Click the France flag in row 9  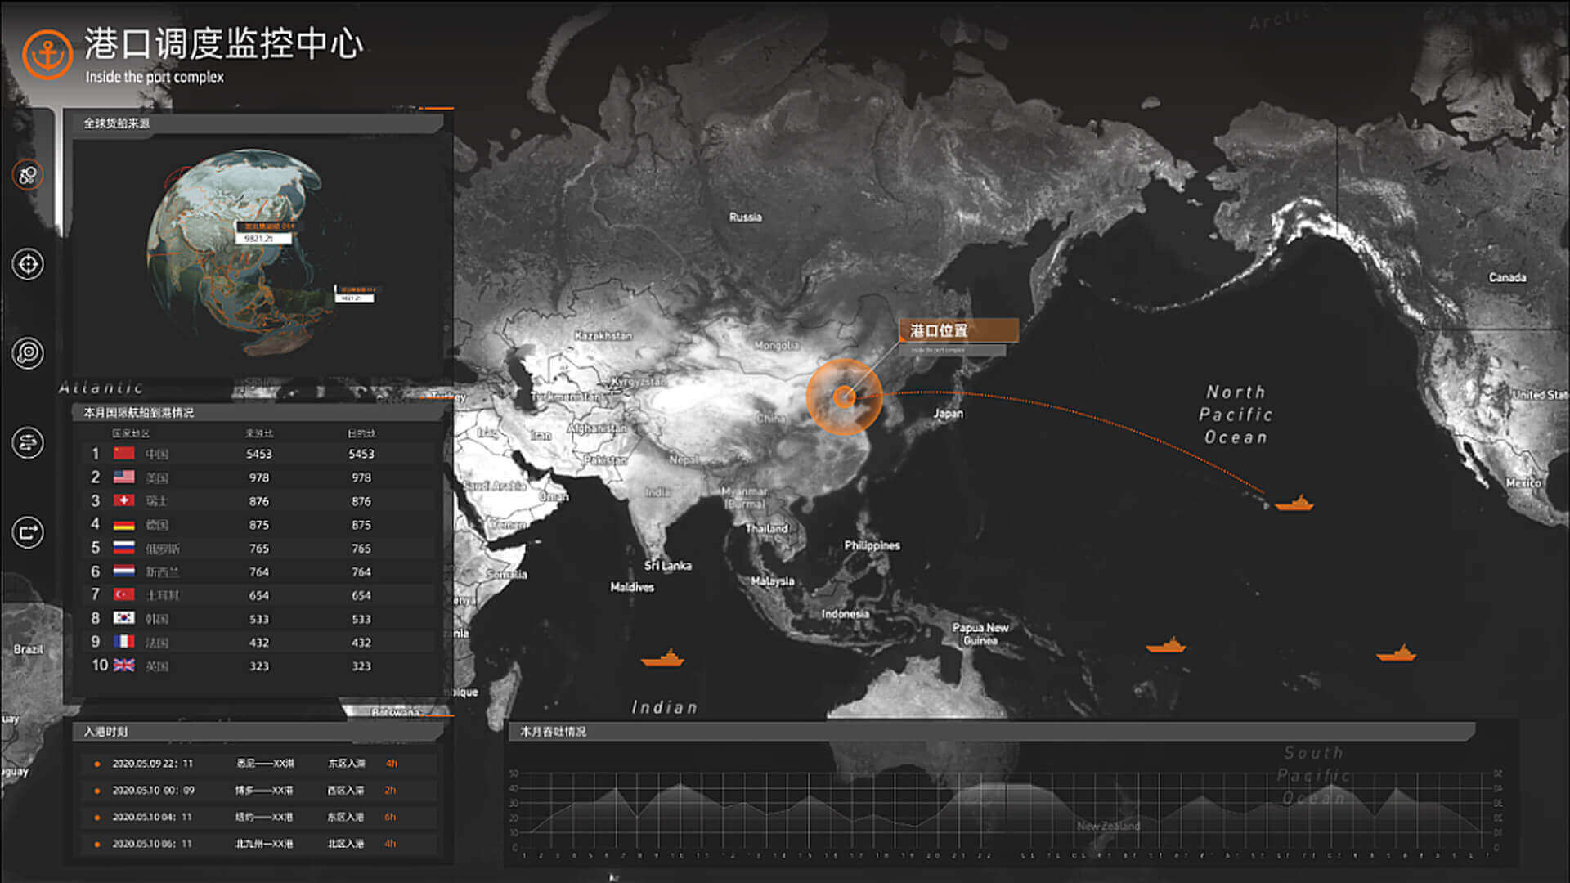123,642
